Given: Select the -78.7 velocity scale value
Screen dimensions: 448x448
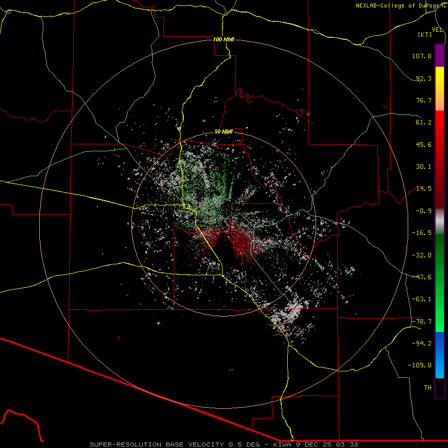Looking at the screenshot, I should coord(422,322).
